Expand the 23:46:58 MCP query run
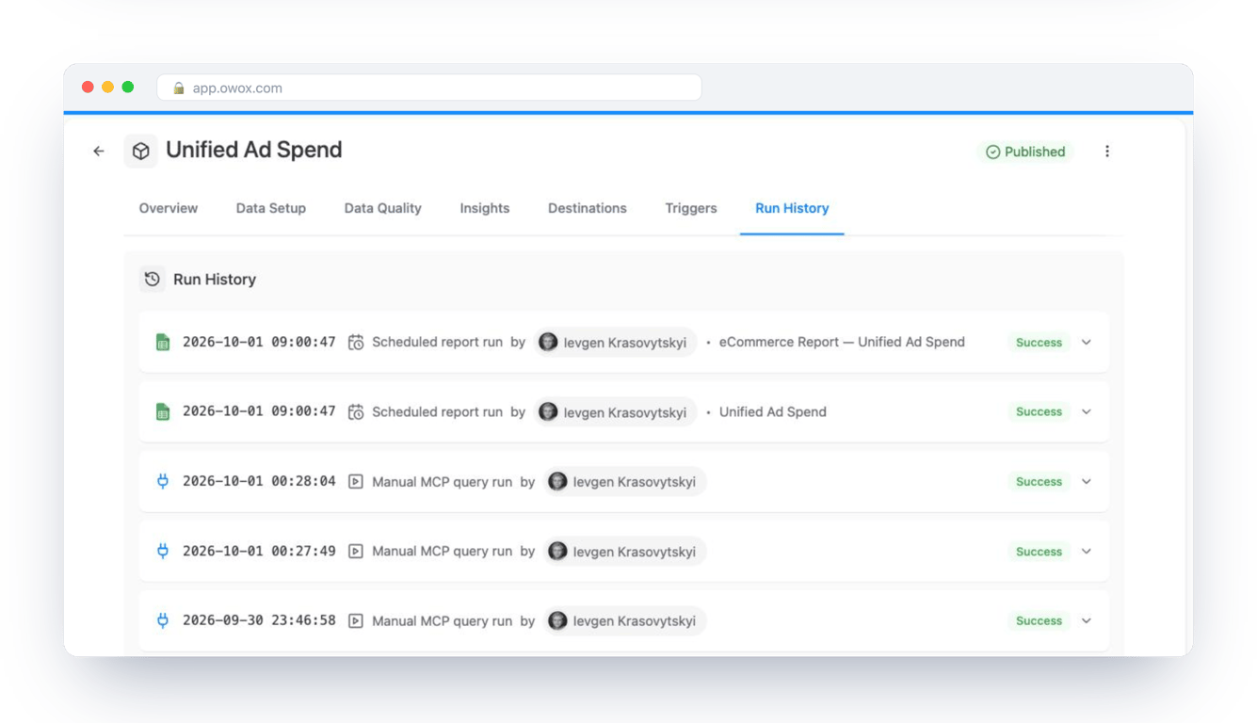The image size is (1257, 723). coord(1087,620)
